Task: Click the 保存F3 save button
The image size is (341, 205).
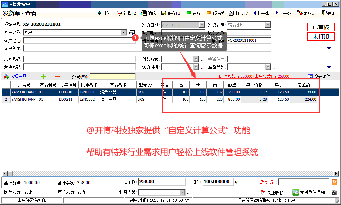Action: [x=171, y=13]
